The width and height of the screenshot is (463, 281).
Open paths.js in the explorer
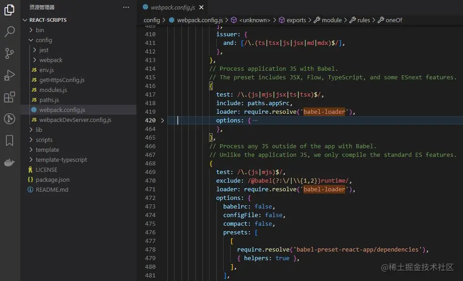[49, 100]
